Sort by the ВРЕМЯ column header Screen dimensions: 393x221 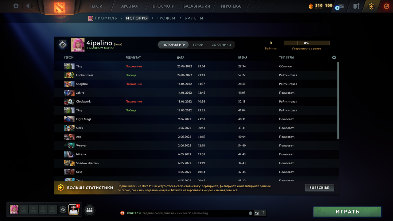243,57
